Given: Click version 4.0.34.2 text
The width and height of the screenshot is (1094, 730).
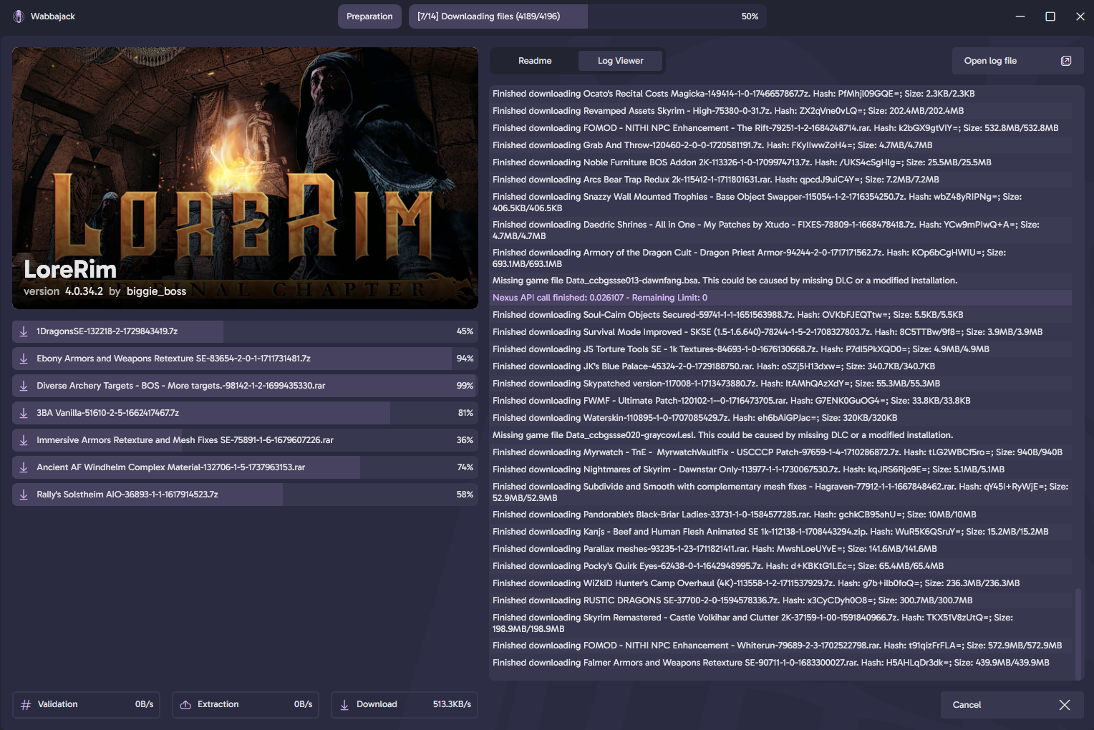Looking at the screenshot, I should click(x=63, y=291).
